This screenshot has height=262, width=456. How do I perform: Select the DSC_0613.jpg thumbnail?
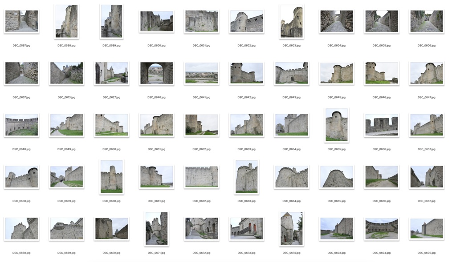(x=67, y=73)
